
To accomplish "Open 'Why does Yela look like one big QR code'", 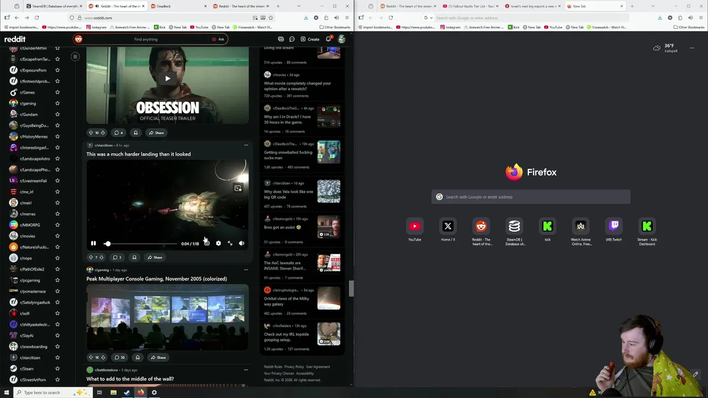I will tap(288, 194).
